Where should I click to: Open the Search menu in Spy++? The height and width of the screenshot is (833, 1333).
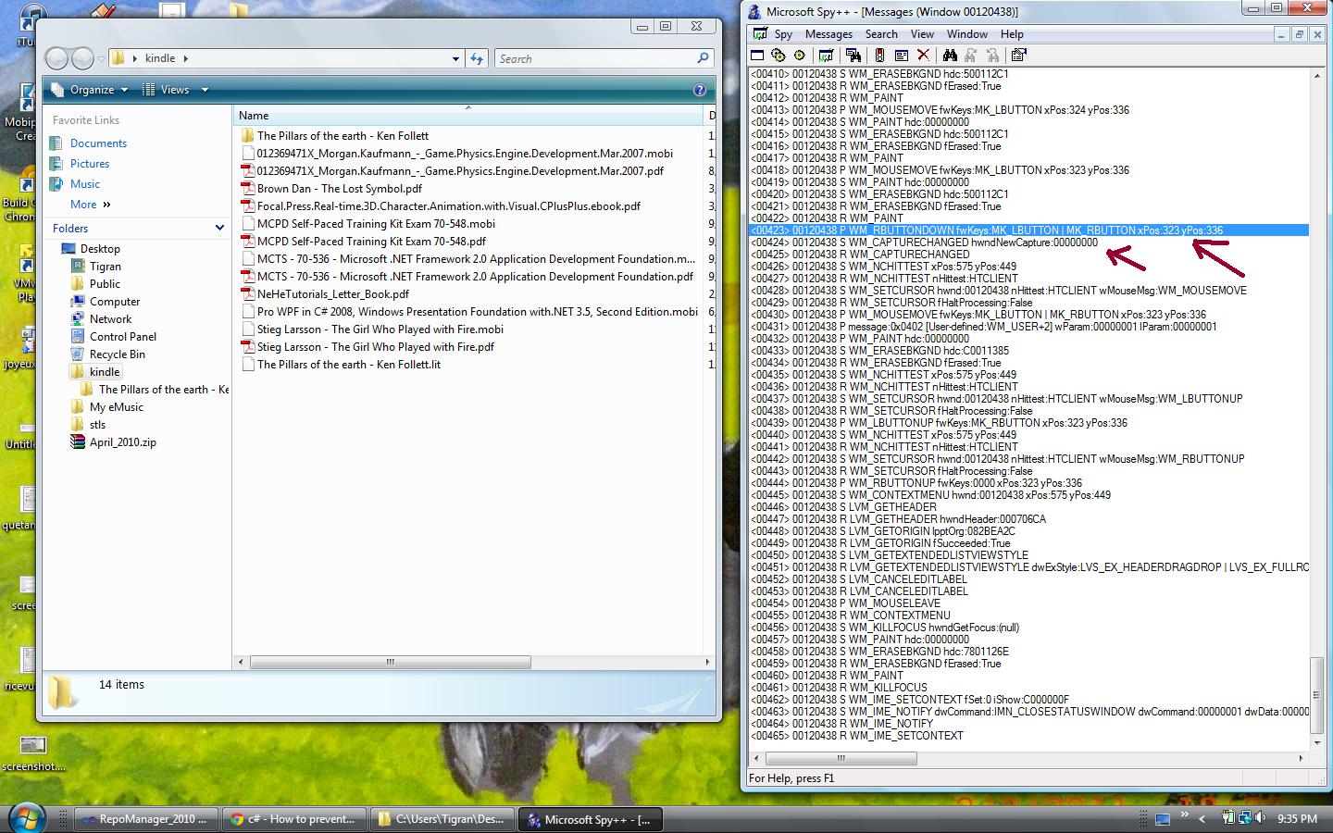881,34
